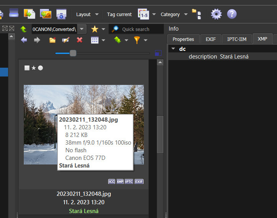Toggle the circle color label marker
This screenshot has width=277, height=218.
coord(40,68)
